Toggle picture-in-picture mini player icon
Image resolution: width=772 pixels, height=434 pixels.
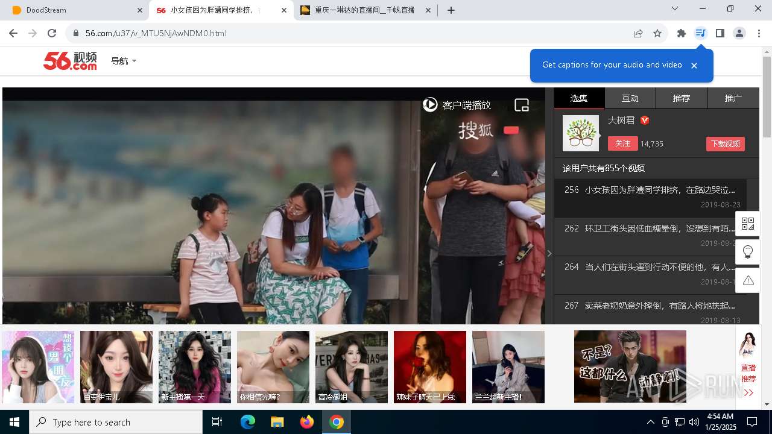[522, 105]
